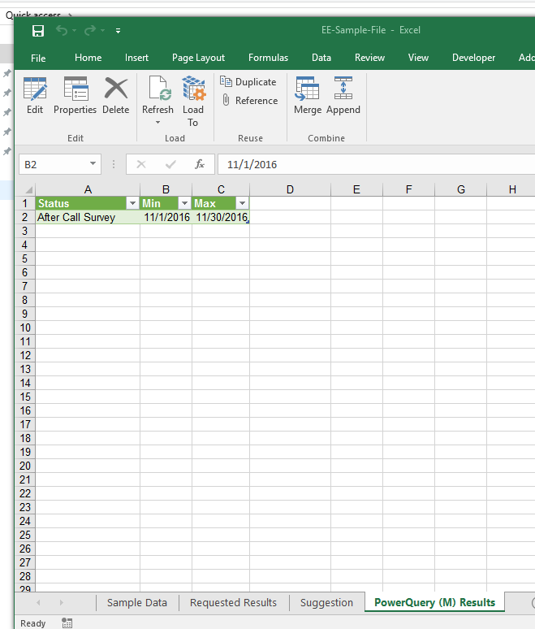Click the Delete query icon
The width and height of the screenshot is (535, 629).
pos(116,89)
